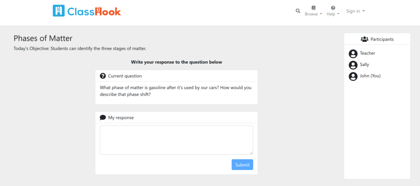420x186 pixels.
Task: Select Sally's avatar icon
Action: click(x=353, y=65)
